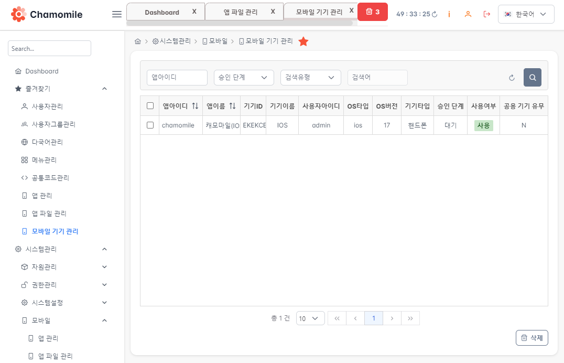This screenshot has width=564, height=363.
Task: Open the 승인 단계 dropdown
Action: tap(243, 77)
